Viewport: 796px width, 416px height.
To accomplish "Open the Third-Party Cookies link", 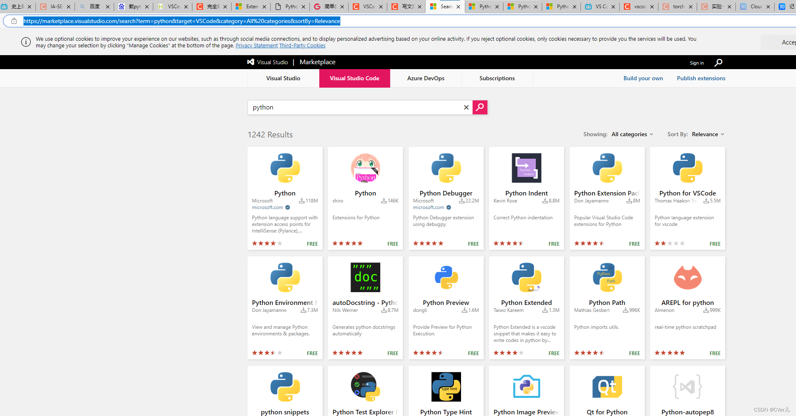I will tap(302, 46).
